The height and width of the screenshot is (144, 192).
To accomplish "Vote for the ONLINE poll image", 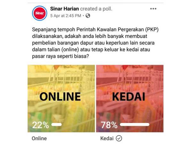I will pyautogui.click(x=61, y=99).
